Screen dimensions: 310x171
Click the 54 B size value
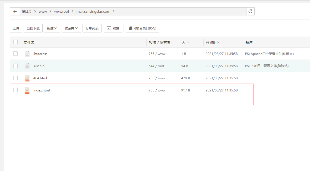click(x=185, y=66)
